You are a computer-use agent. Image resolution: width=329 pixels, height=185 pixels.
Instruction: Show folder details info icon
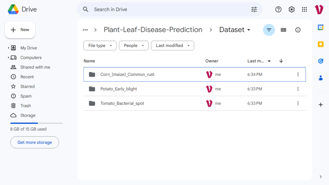[x=298, y=30]
